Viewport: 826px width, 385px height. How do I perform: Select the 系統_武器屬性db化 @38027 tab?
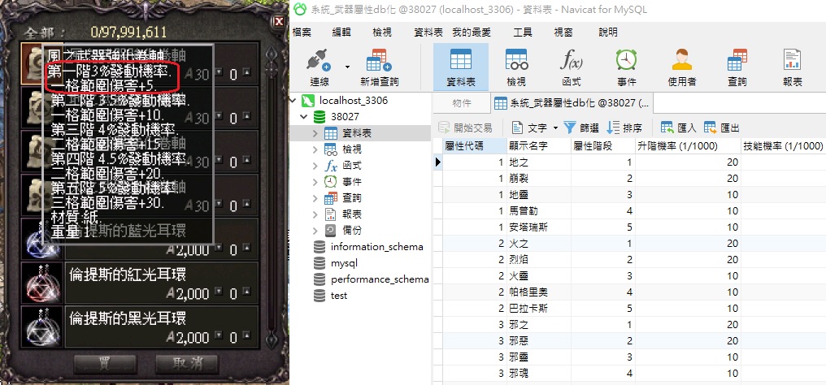click(x=572, y=104)
